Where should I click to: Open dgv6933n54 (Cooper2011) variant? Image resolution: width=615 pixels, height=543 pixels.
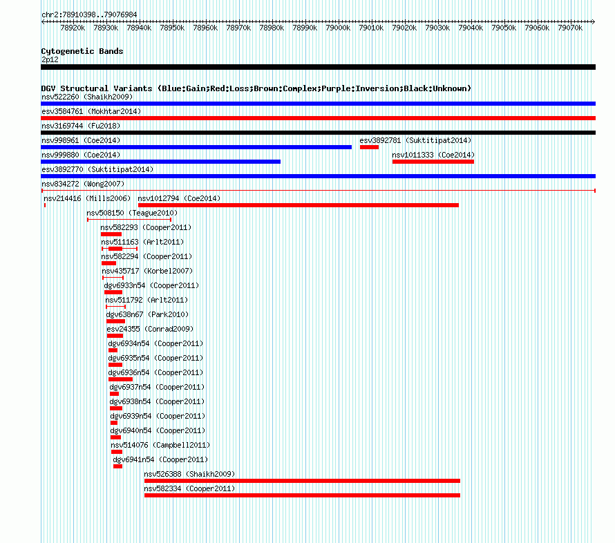click(151, 285)
